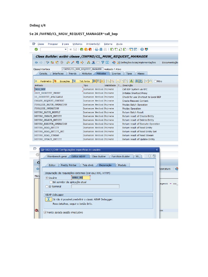Open the Ambiente(U) menu

coord(93,44)
